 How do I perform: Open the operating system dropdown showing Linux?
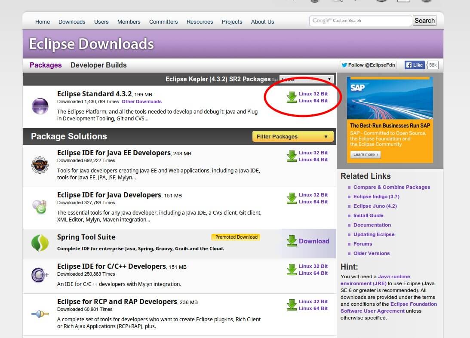coord(306,79)
